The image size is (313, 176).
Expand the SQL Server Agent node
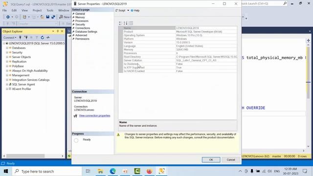pos(7,85)
